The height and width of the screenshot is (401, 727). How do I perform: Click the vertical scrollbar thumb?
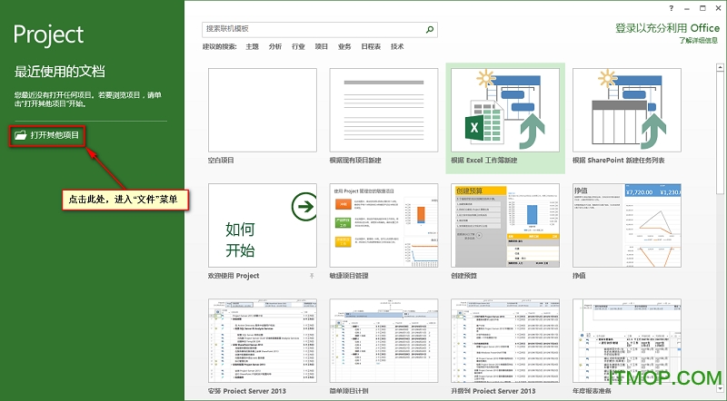(x=720, y=132)
